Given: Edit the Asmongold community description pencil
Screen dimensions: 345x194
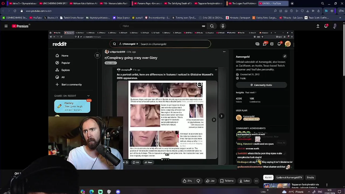Looking at the screenshot, I should (x=285, y=56).
